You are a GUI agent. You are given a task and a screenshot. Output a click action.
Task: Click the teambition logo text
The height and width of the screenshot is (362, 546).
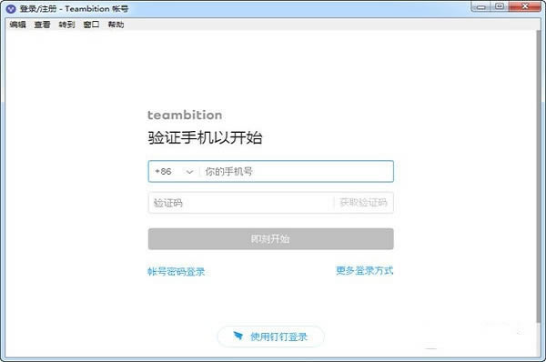pos(185,115)
